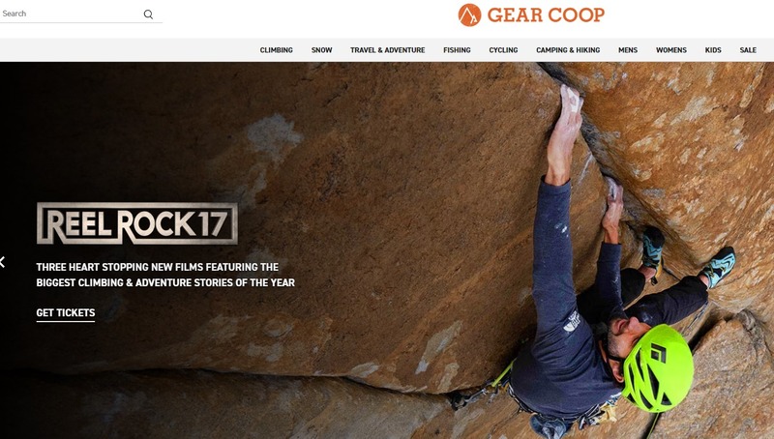Expand the Travel & Adventure menu
Image resolution: width=774 pixels, height=439 pixels.
click(x=388, y=50)
